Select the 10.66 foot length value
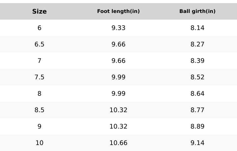Viewport: 237px width, 151px height. (x=118, y=143)
